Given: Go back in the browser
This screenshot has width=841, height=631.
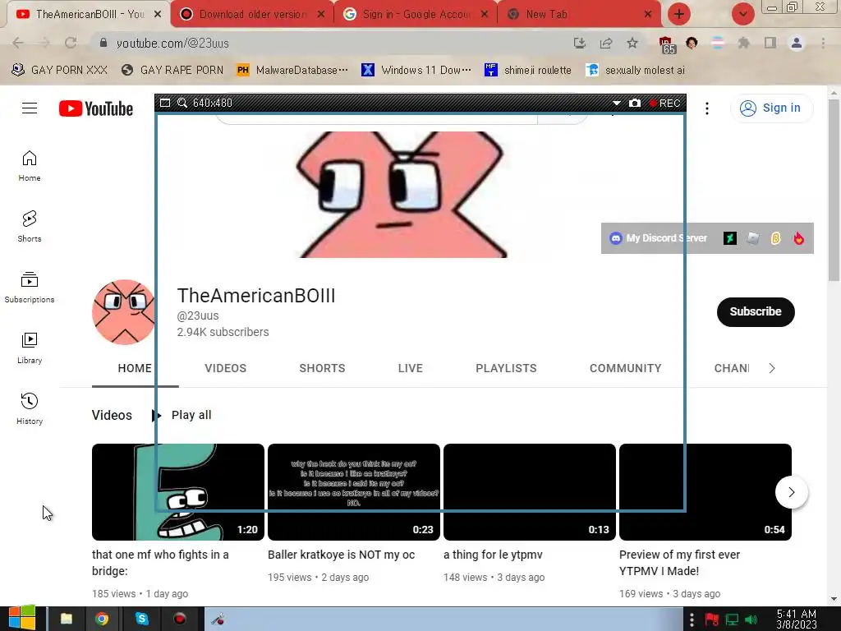Looking at the screenshot, I should pyautogui.click(x=18, y=43).
